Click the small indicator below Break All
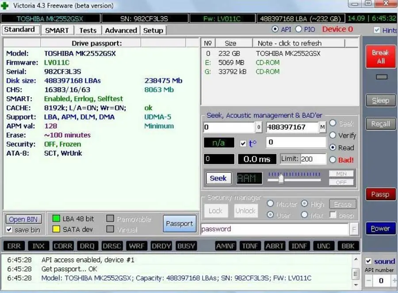 382,77
